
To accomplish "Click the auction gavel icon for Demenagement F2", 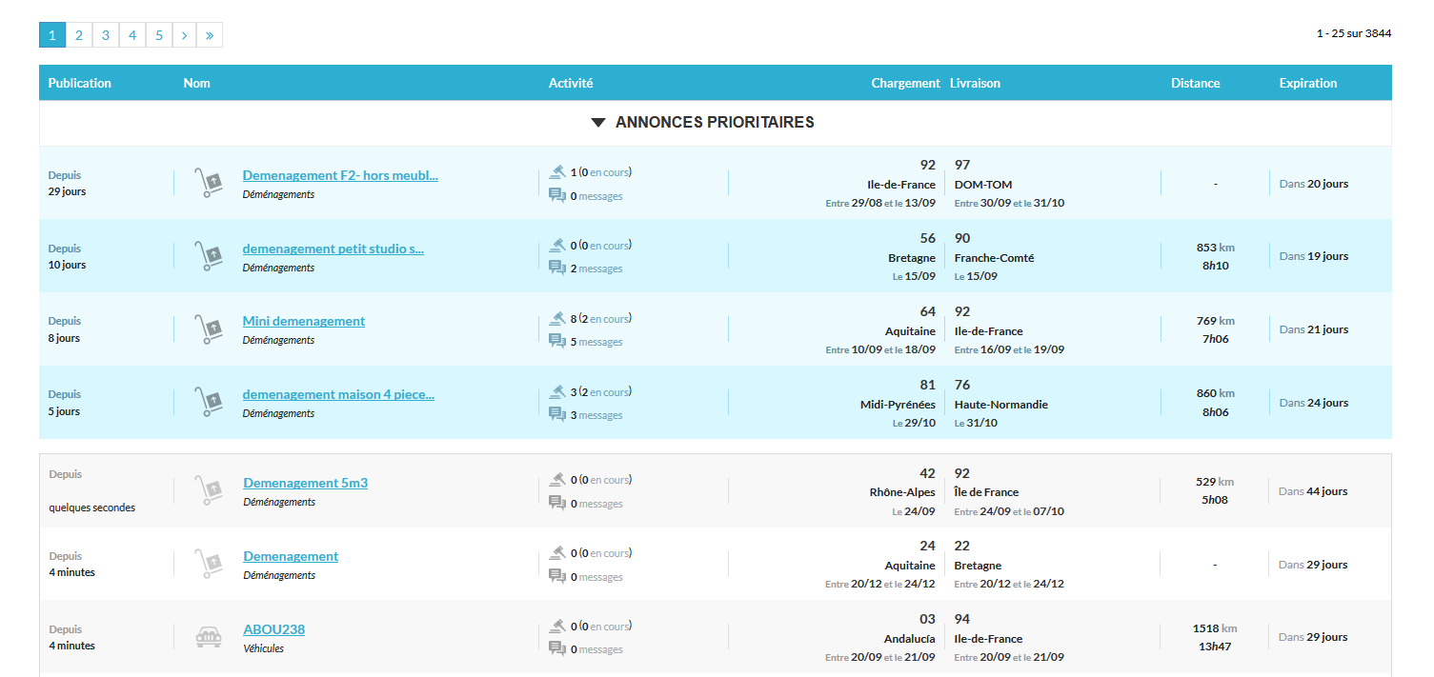I will pyautogui.click(x=557, y=172).
